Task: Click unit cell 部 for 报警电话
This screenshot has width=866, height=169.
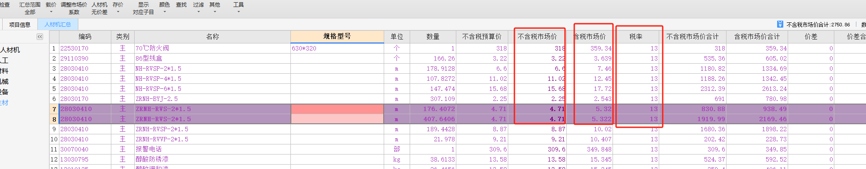Action: (397, 149)
